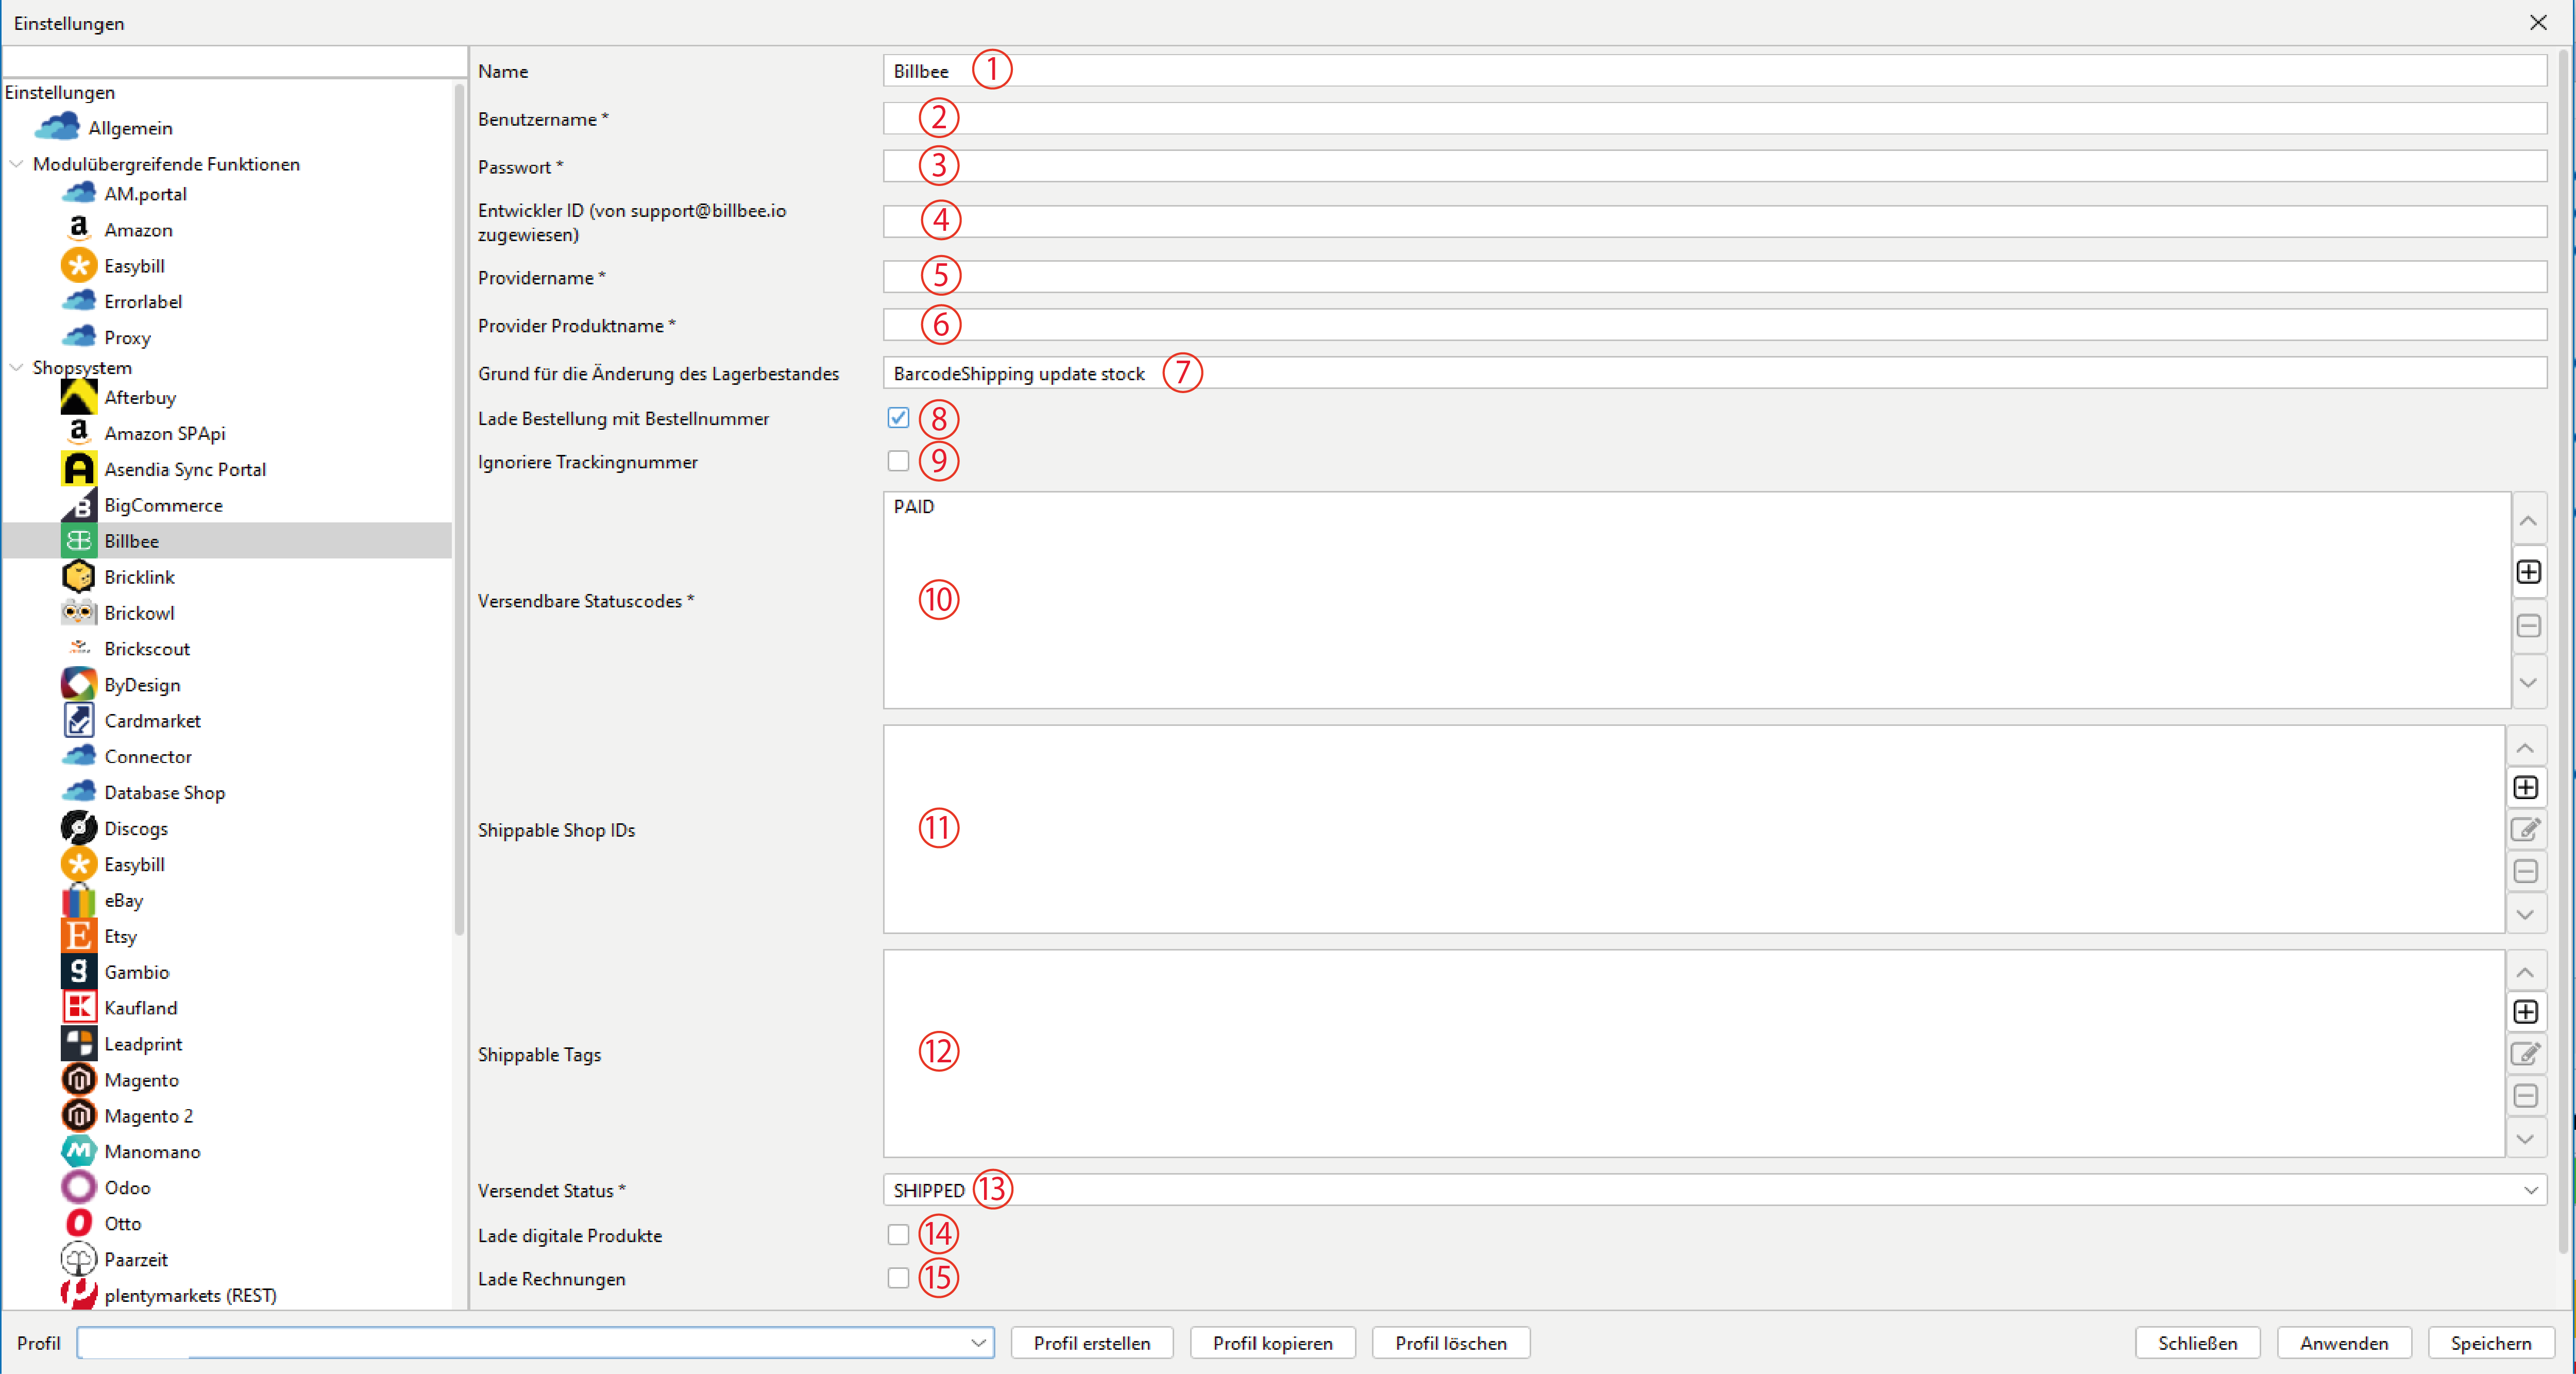This screenshot has height=1374, width=2576.
Task: Click the Brickowl owl icon
Action: coord(78,613)
